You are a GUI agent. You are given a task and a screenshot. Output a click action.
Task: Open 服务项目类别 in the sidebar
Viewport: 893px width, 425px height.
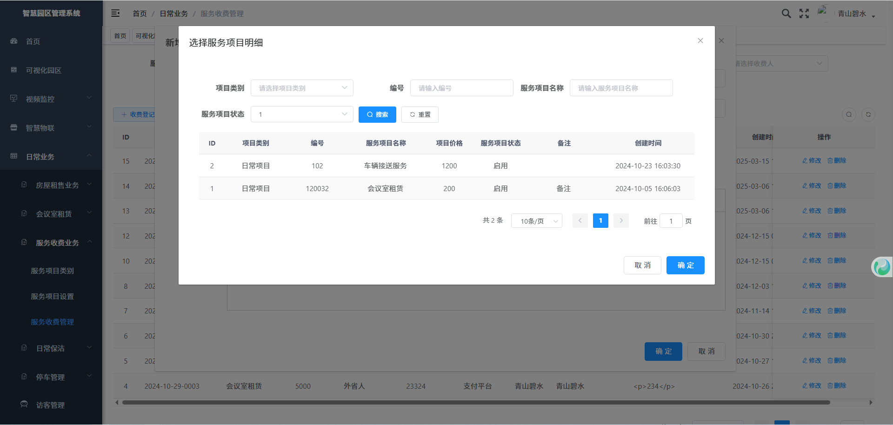pos(53,271)
